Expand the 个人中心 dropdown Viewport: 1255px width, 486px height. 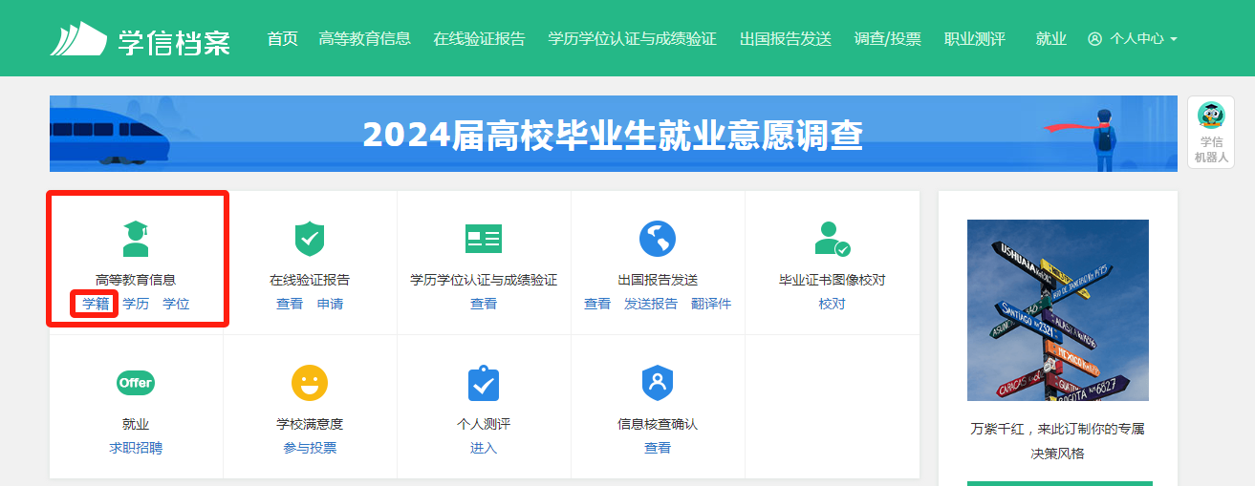click(1134, 39)
